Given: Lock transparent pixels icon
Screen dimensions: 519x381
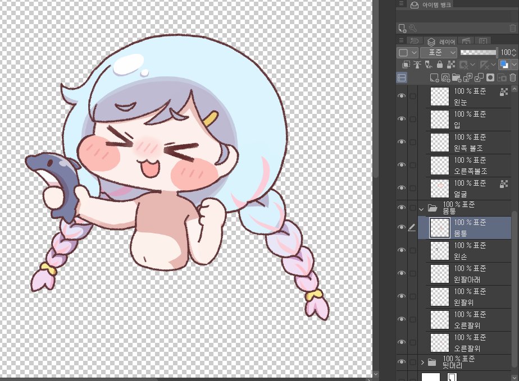Looking at the screenshot, I should click(451, 65).
